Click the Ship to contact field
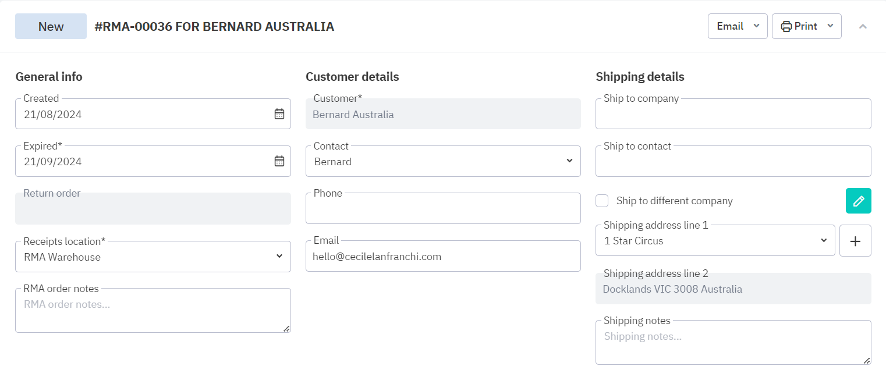The height and width of the screenshot is (384, 886). [x=733, y=162]
